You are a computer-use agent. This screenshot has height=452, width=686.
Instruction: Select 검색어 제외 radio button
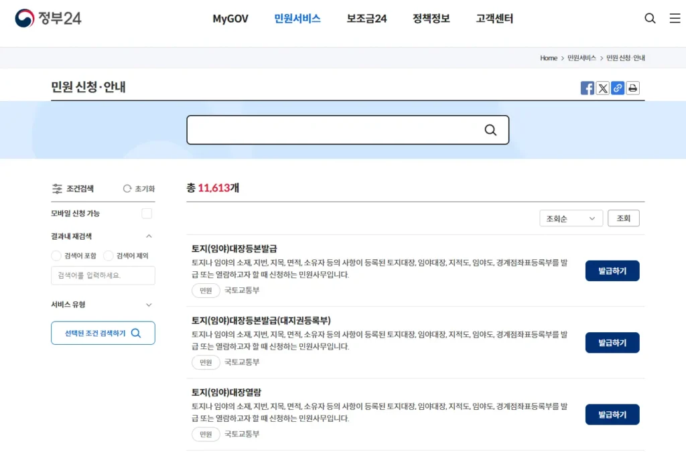pyautogui.click(x=109, y=256)
